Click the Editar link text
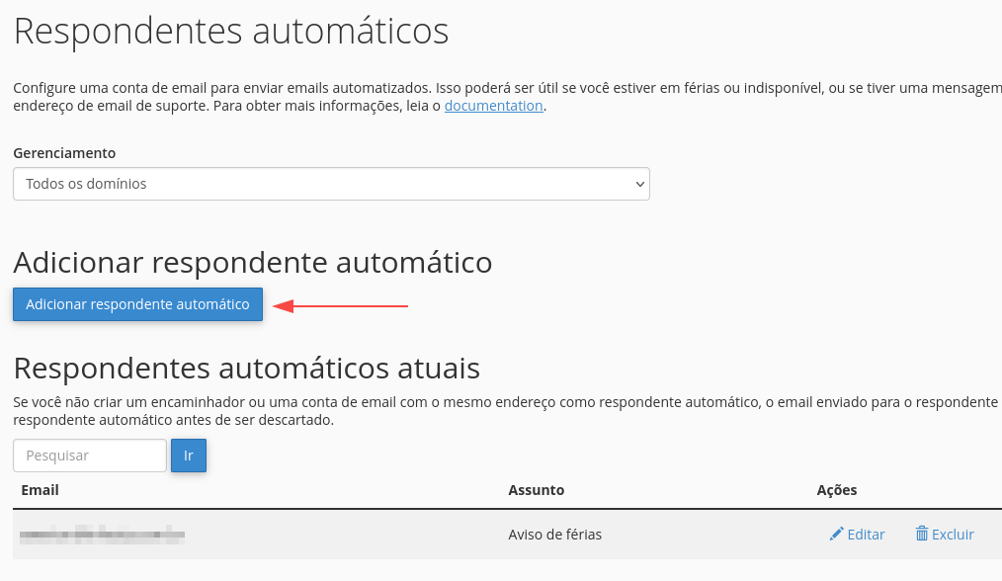This screenshot has height=581, width=1002. (866, 535)
